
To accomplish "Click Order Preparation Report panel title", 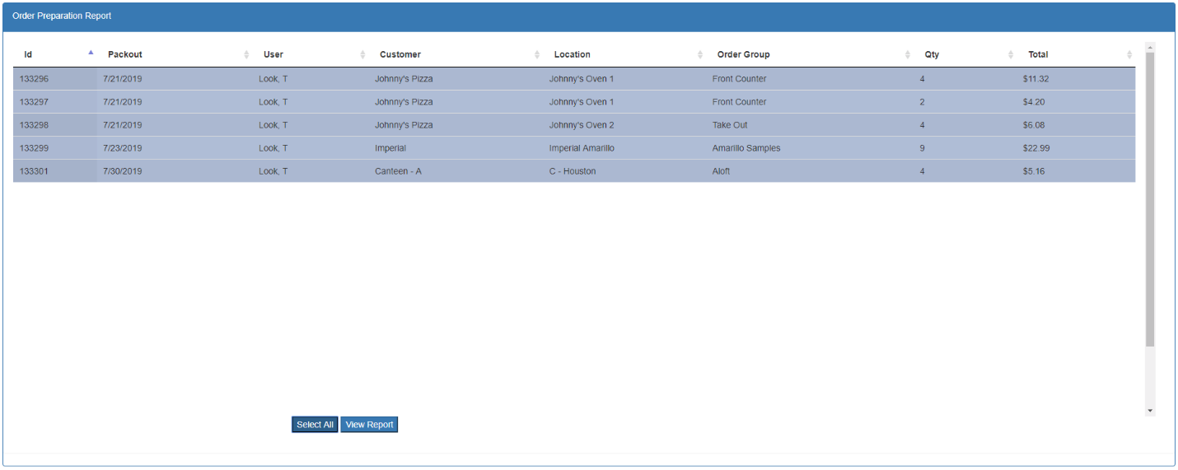I will (x=62, y=16).
